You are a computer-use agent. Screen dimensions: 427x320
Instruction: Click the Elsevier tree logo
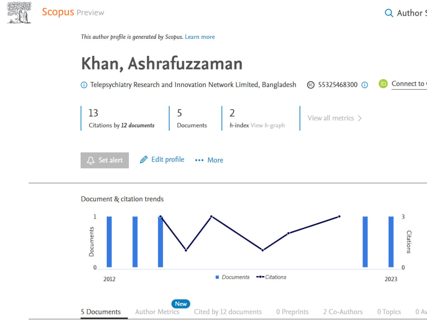pos(18,12)
